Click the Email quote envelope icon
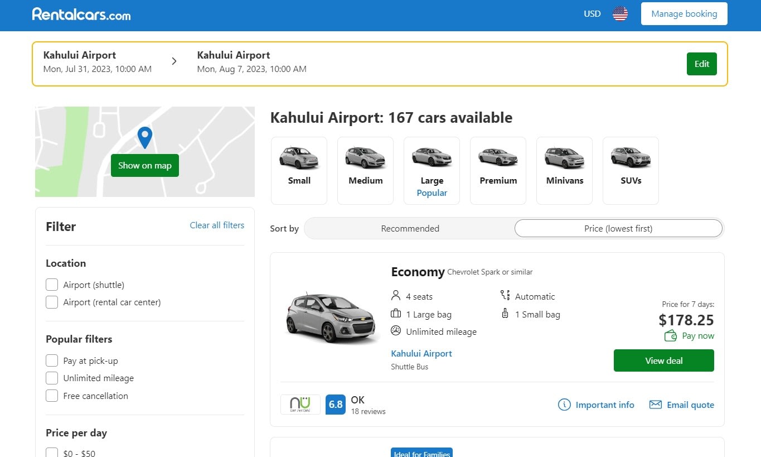This screenshot has width=761, height=457. click(x=656, y=405)
